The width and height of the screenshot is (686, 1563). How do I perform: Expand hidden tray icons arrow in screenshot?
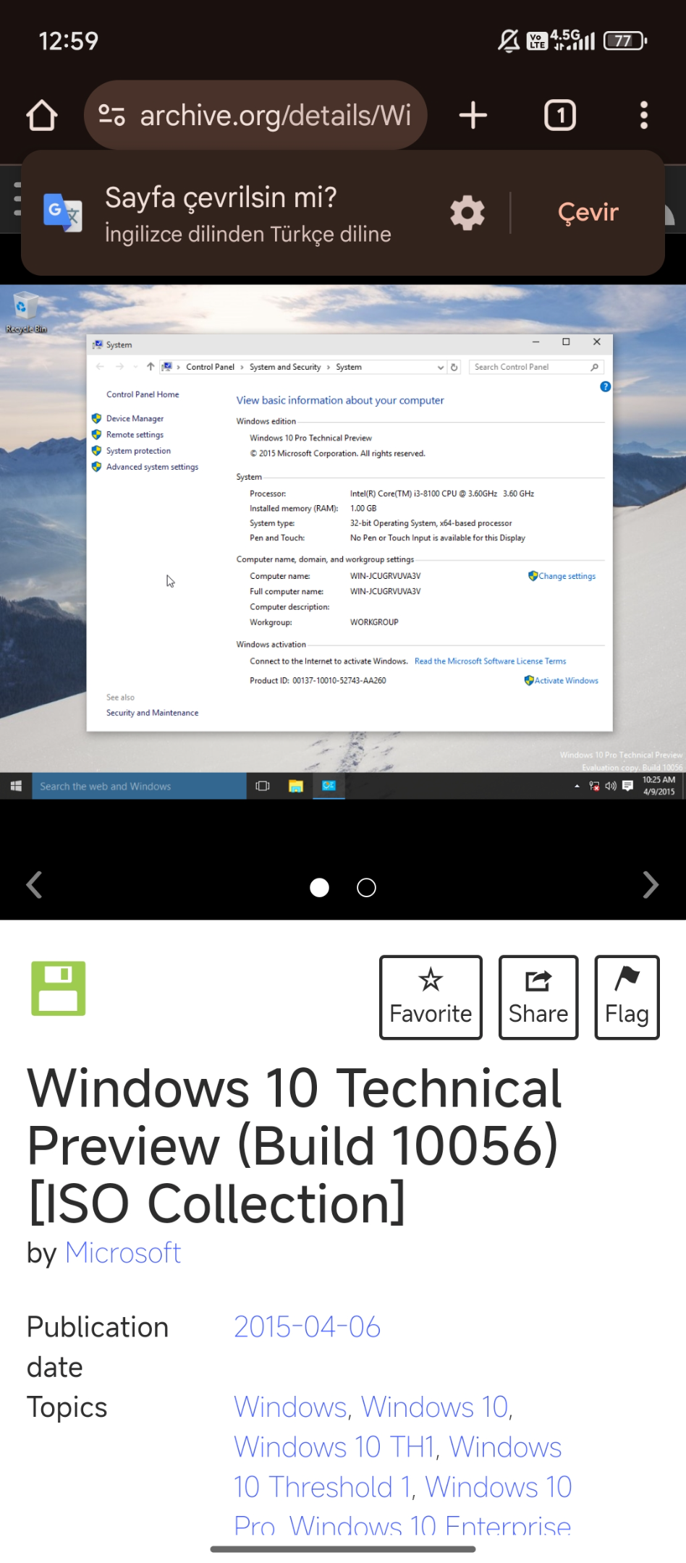tap(577, 786)
